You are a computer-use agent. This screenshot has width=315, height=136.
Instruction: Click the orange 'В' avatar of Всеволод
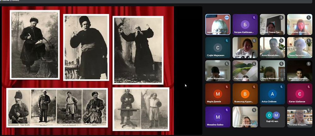click(x=245, y=94)
